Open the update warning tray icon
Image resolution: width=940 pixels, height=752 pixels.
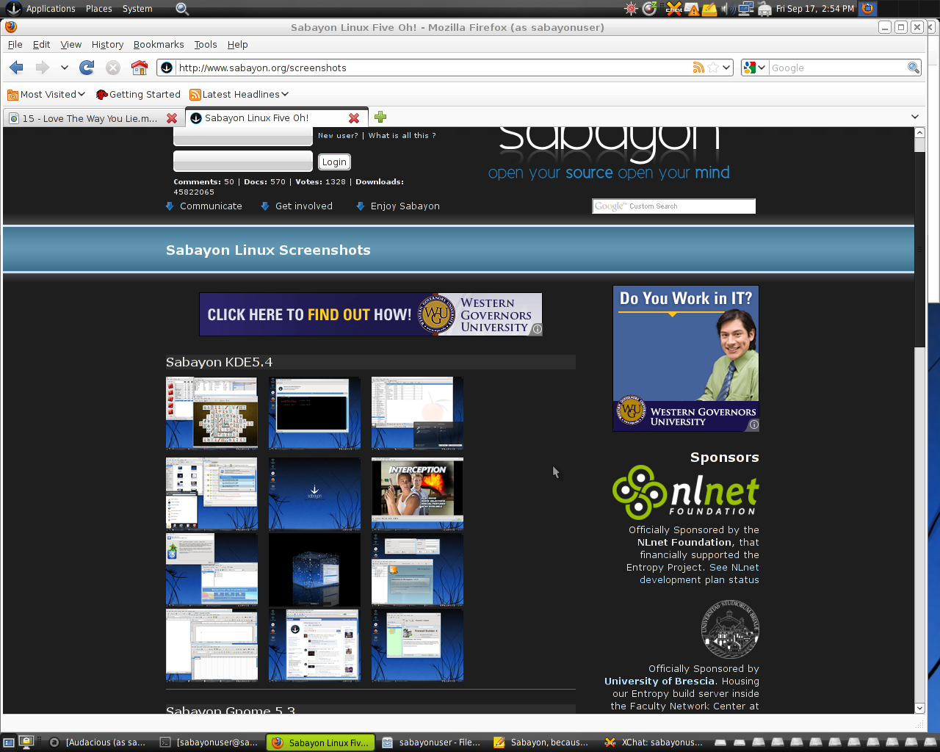click(693, 9)
